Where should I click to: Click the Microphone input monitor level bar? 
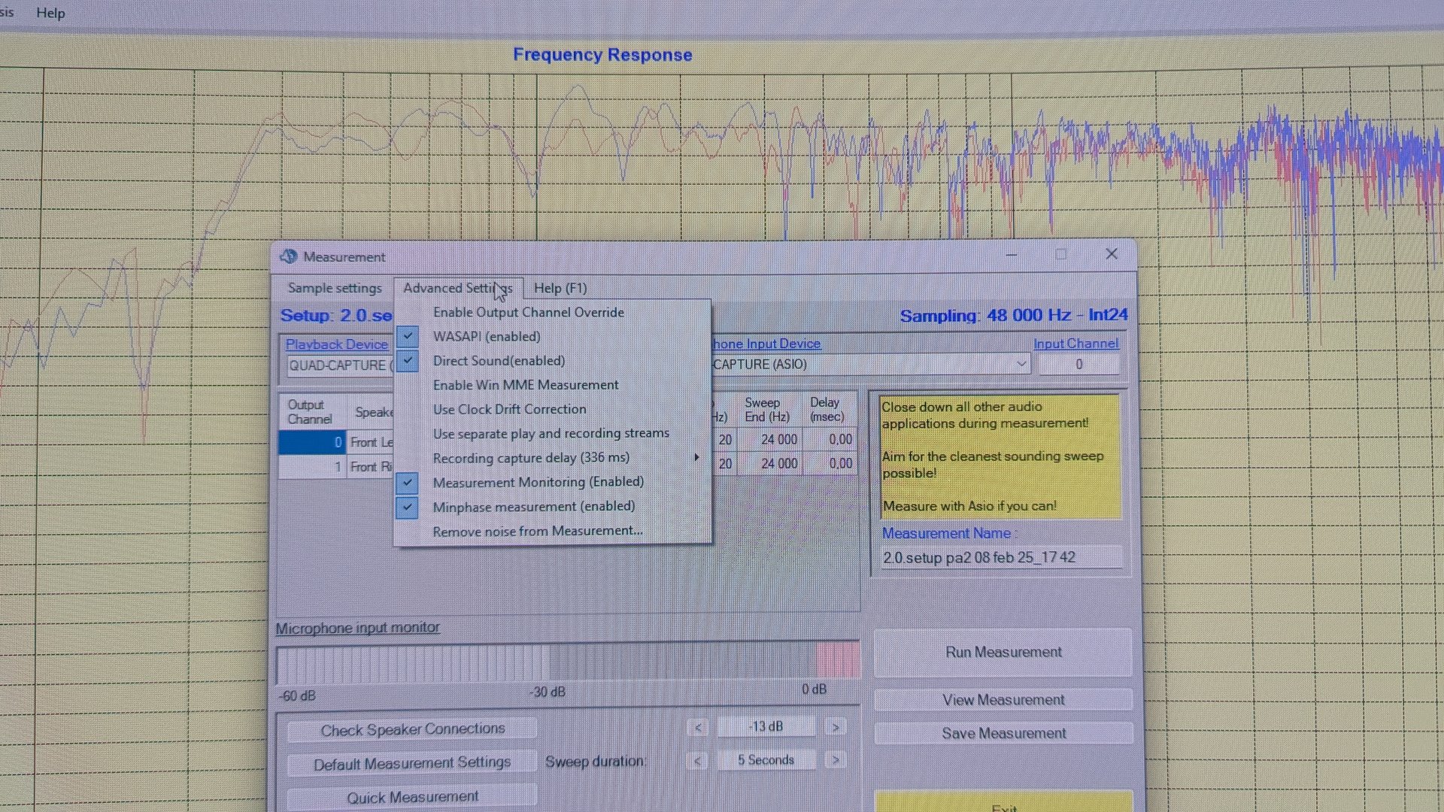click(x=568, y=664)
